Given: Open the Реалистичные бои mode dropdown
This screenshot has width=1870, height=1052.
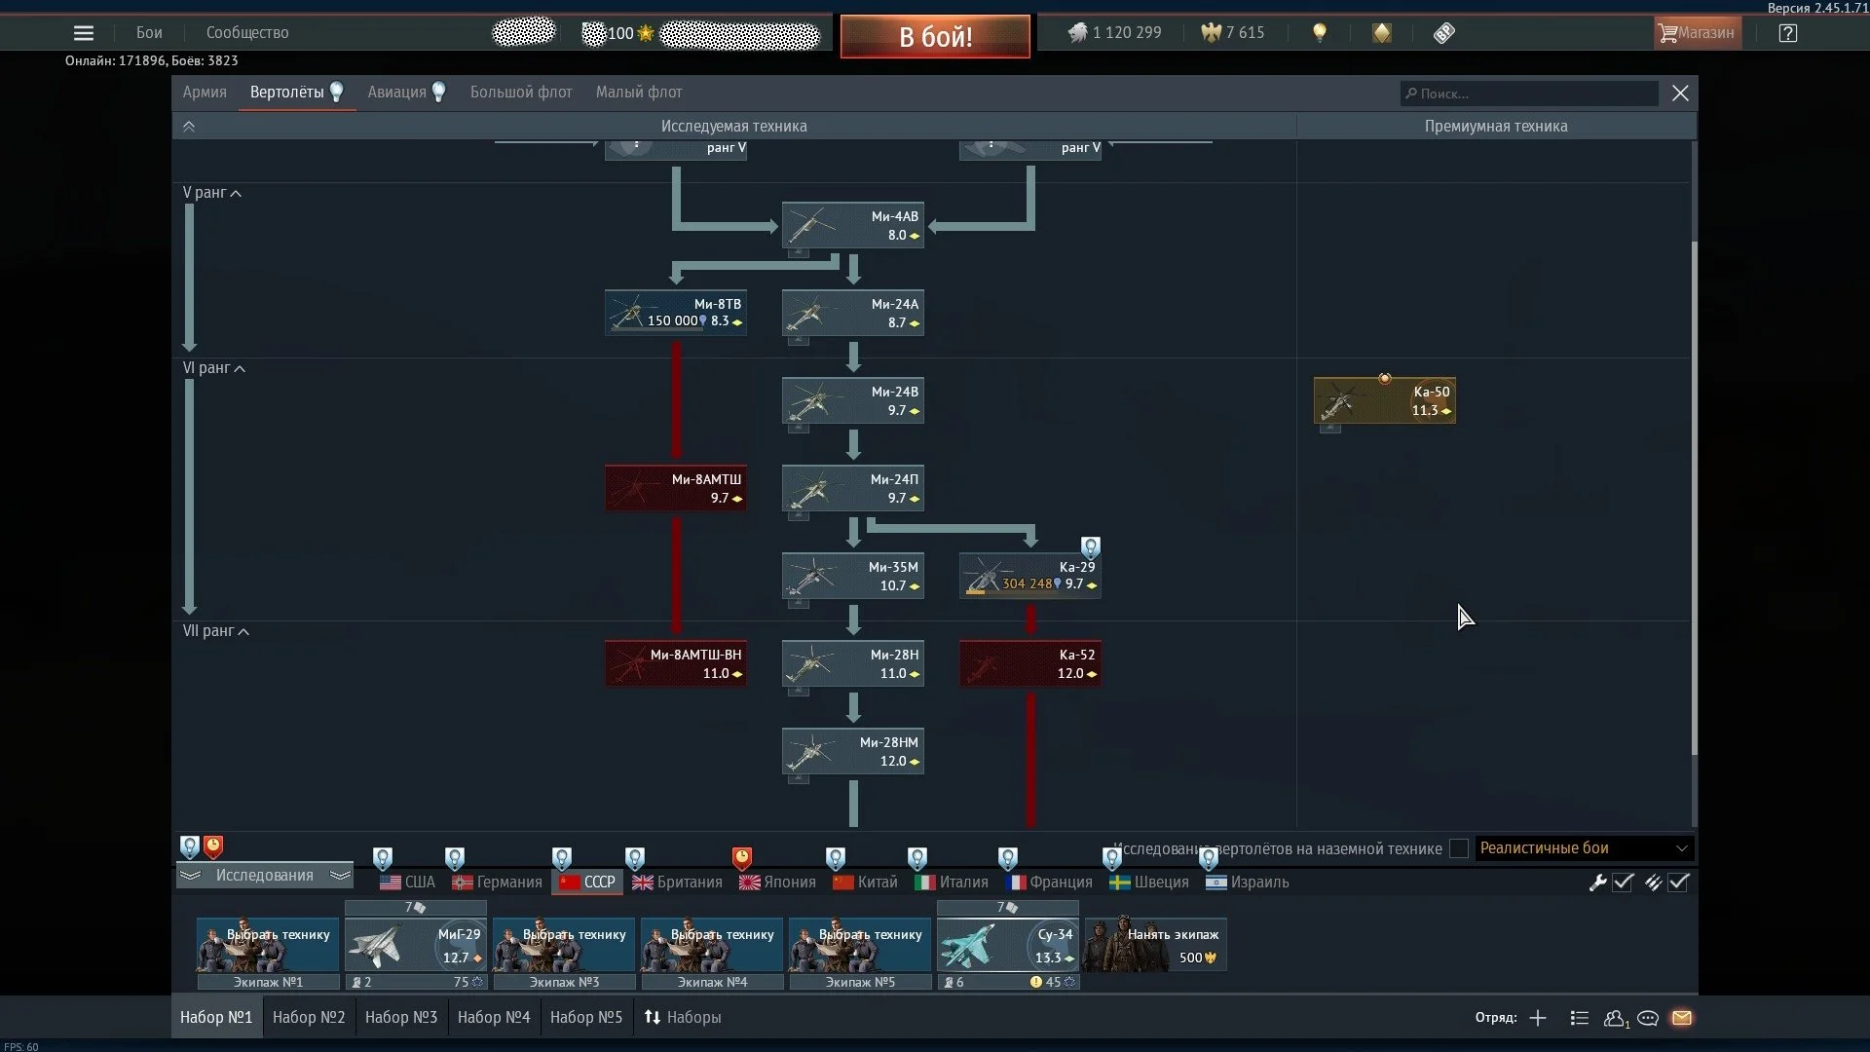Looking at the screenshot, I should [1584, 848].
